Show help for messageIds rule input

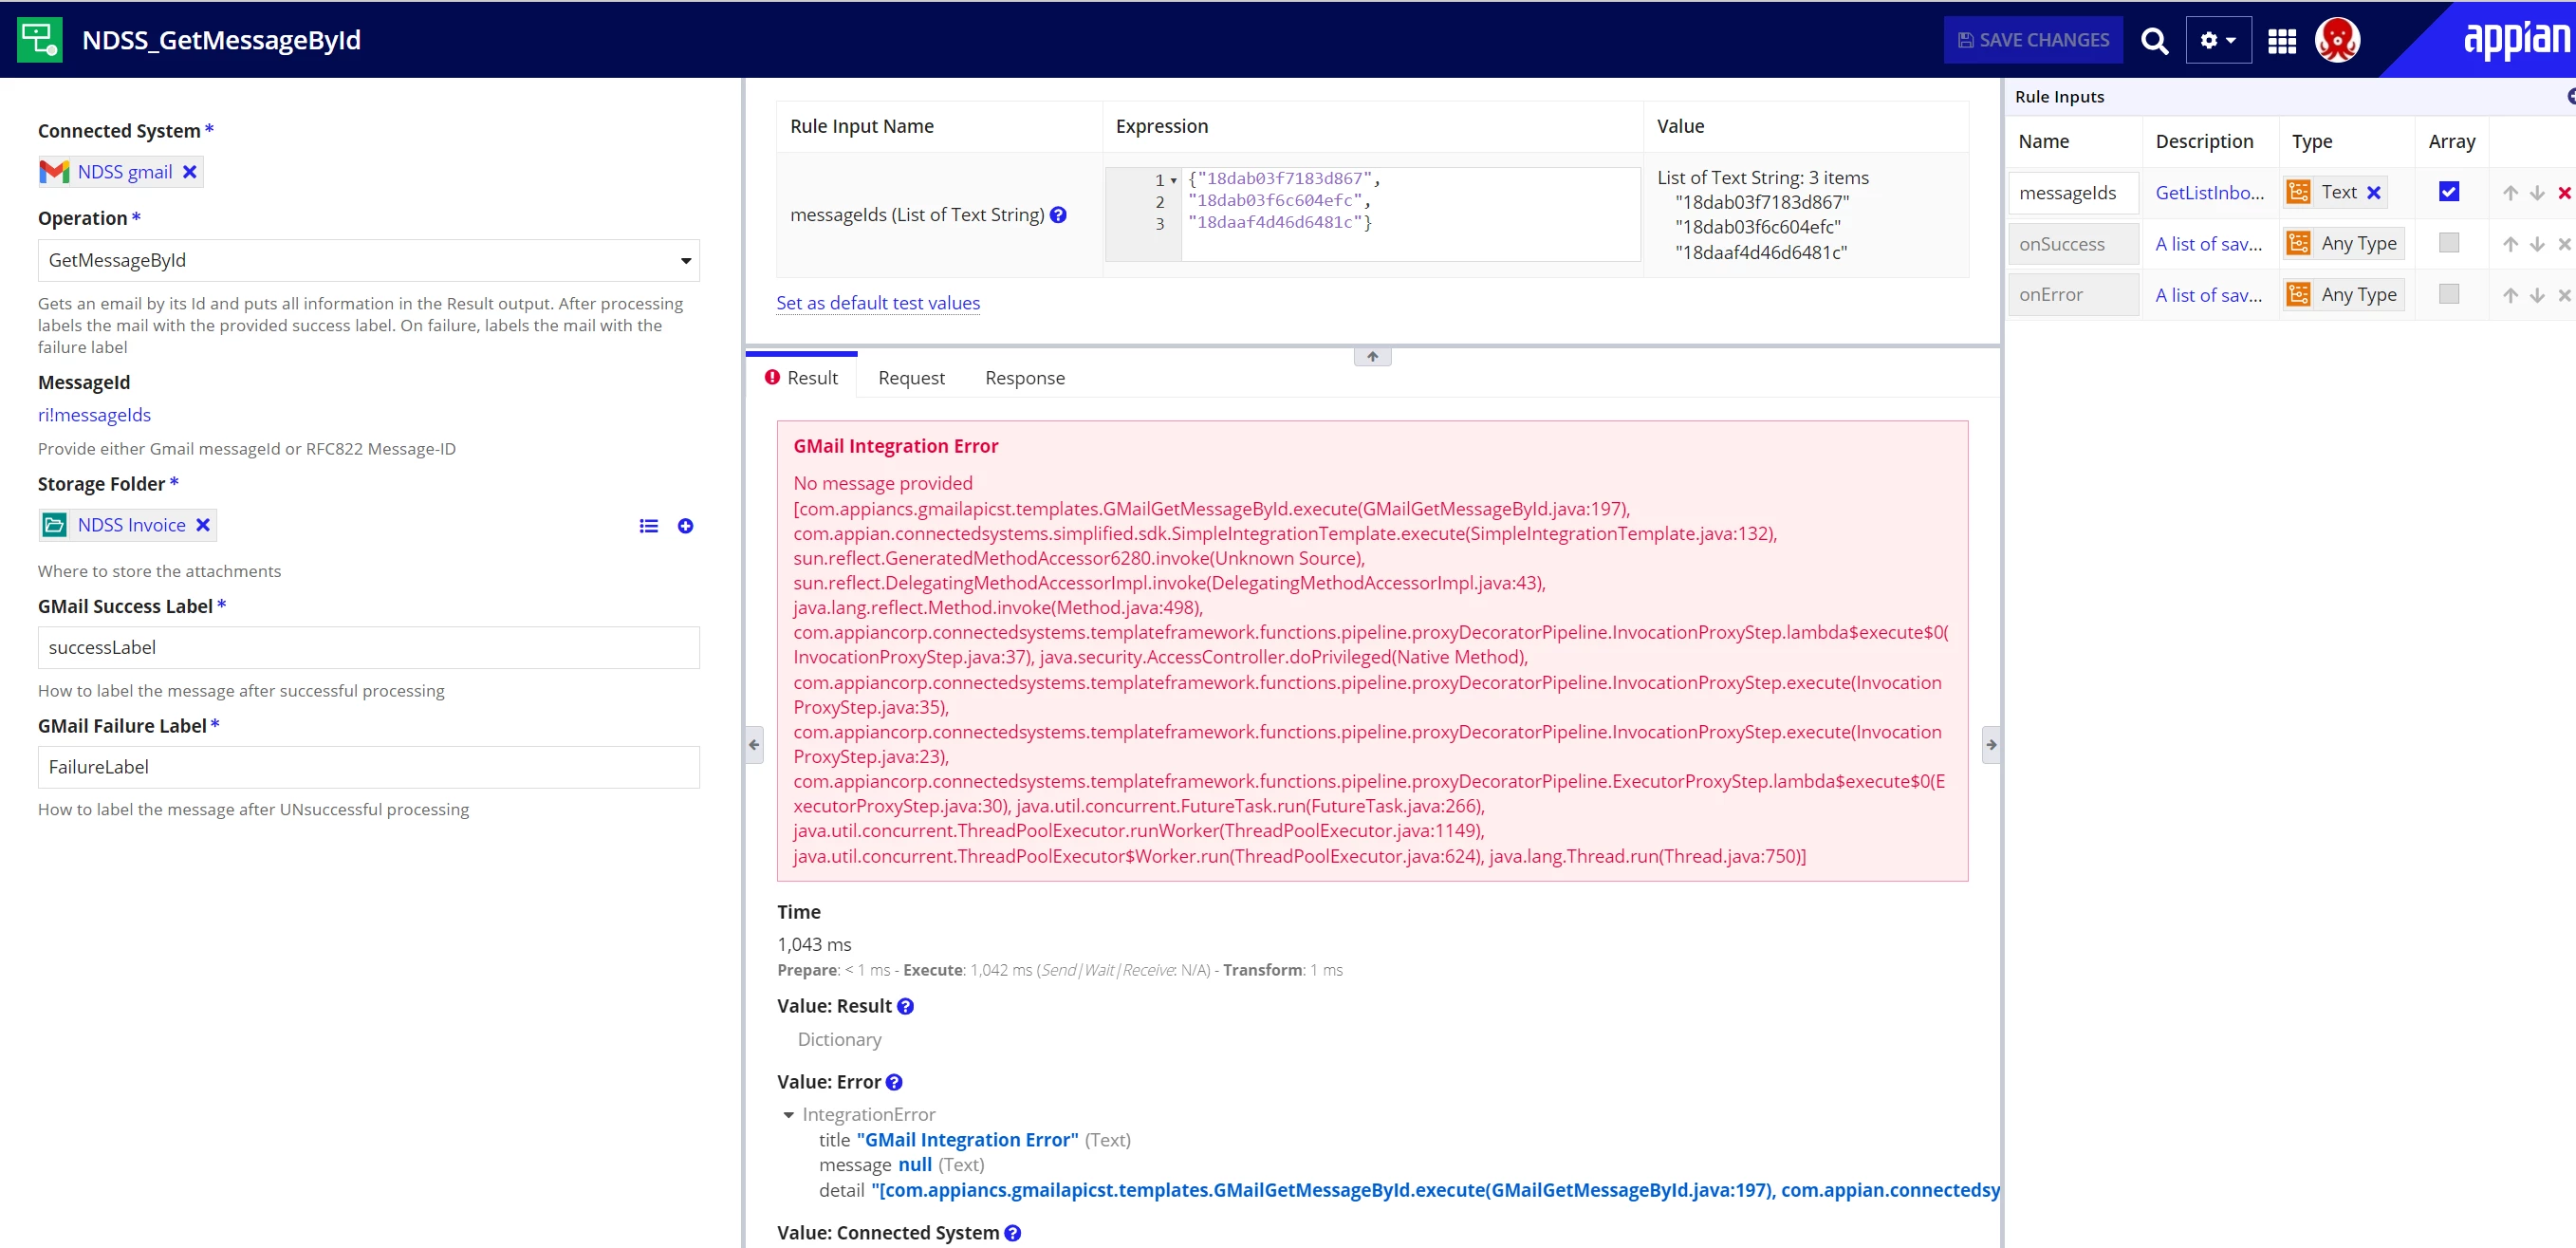1058,215
